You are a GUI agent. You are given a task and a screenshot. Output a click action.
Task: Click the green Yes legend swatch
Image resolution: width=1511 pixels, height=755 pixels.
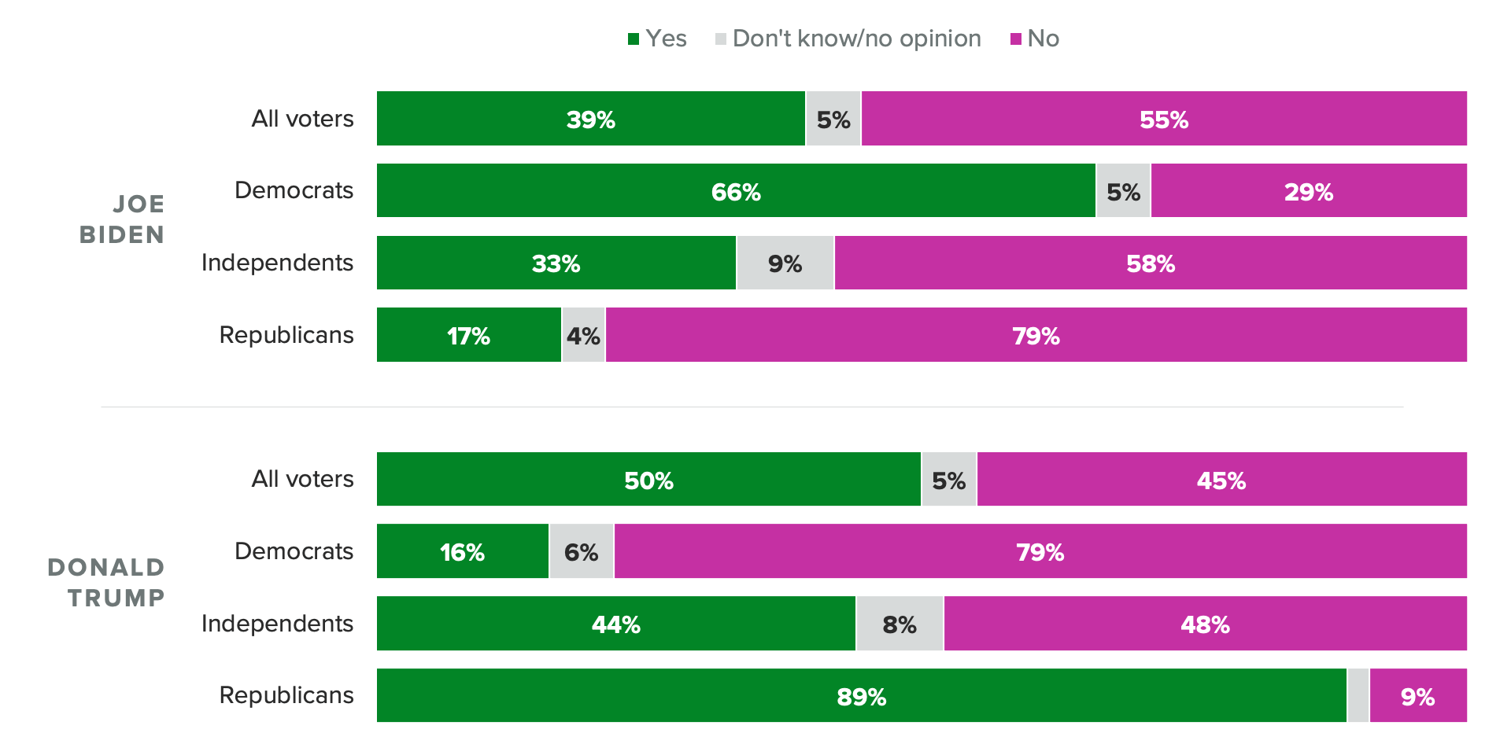(634, 39)
